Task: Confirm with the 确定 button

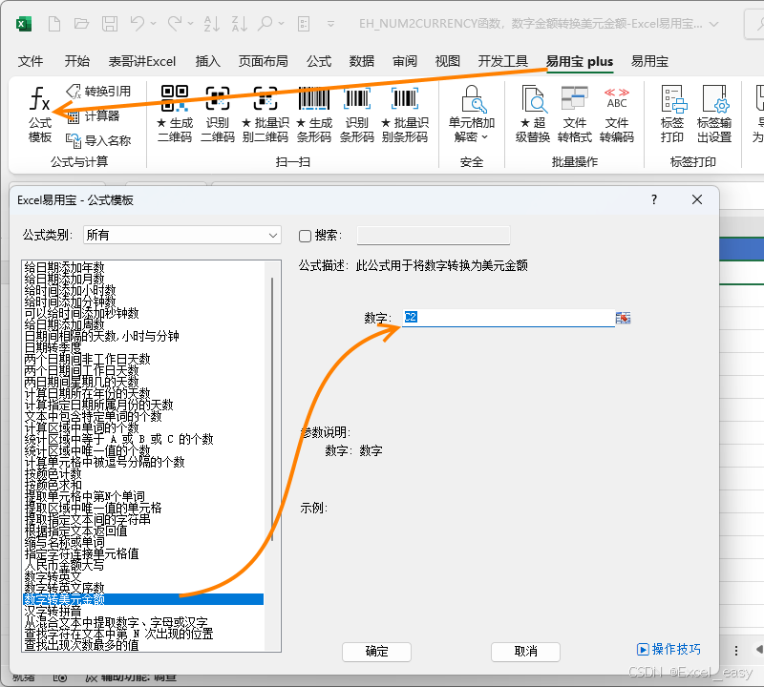Action: pyautogui.click(x=376, y=652)
